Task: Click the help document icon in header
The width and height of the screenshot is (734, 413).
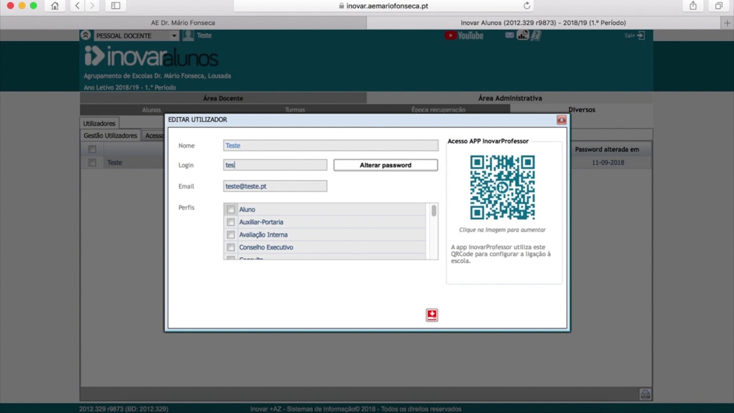Action: point(536,36)
